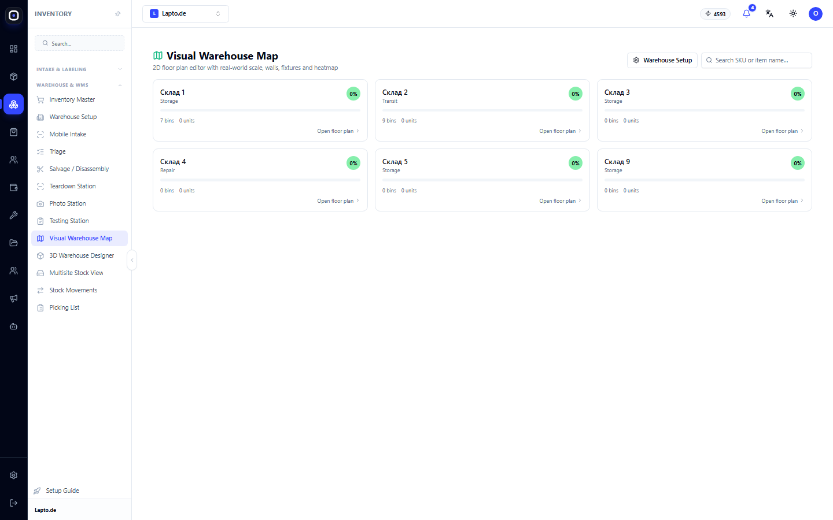
Task: Open the 3D Warehouse Designer page
Action: coord(79,256)
